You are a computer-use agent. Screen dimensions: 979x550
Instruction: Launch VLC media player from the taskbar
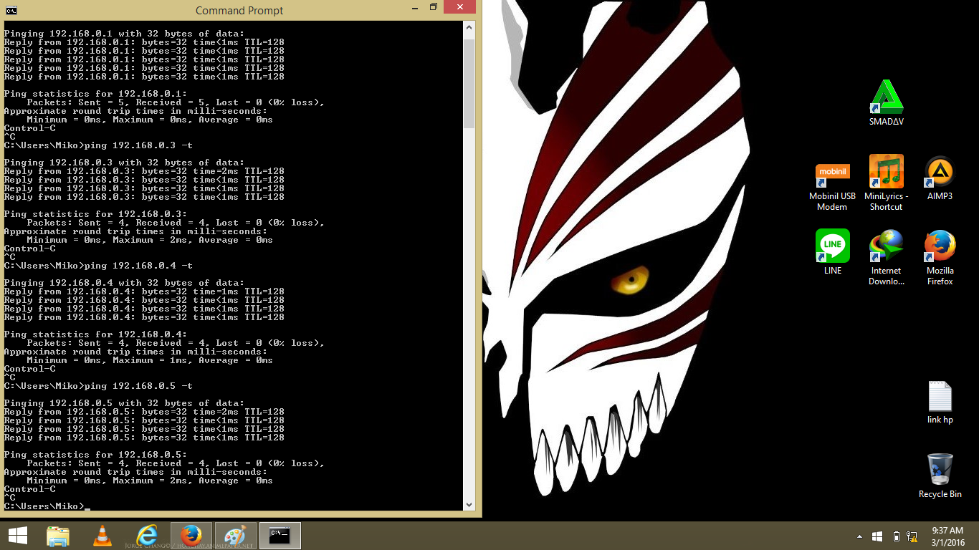(x=103, y=536)
